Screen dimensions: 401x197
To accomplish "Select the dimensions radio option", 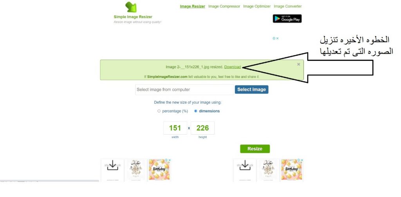I will [196, 111].
